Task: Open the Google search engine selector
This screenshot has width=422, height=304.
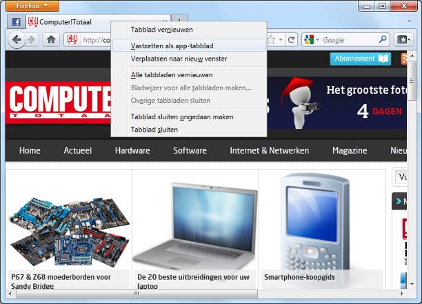Action: [312, 40]
